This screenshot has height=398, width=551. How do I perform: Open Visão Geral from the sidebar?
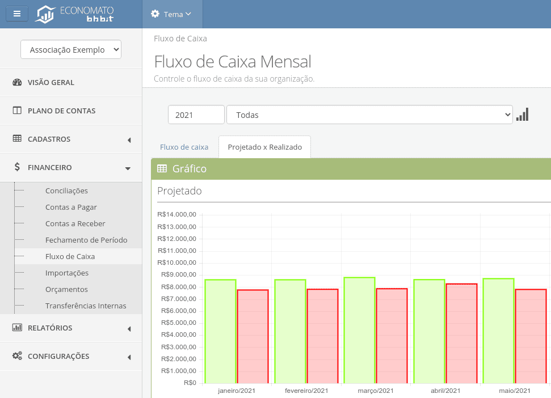[x=71, y=82]
